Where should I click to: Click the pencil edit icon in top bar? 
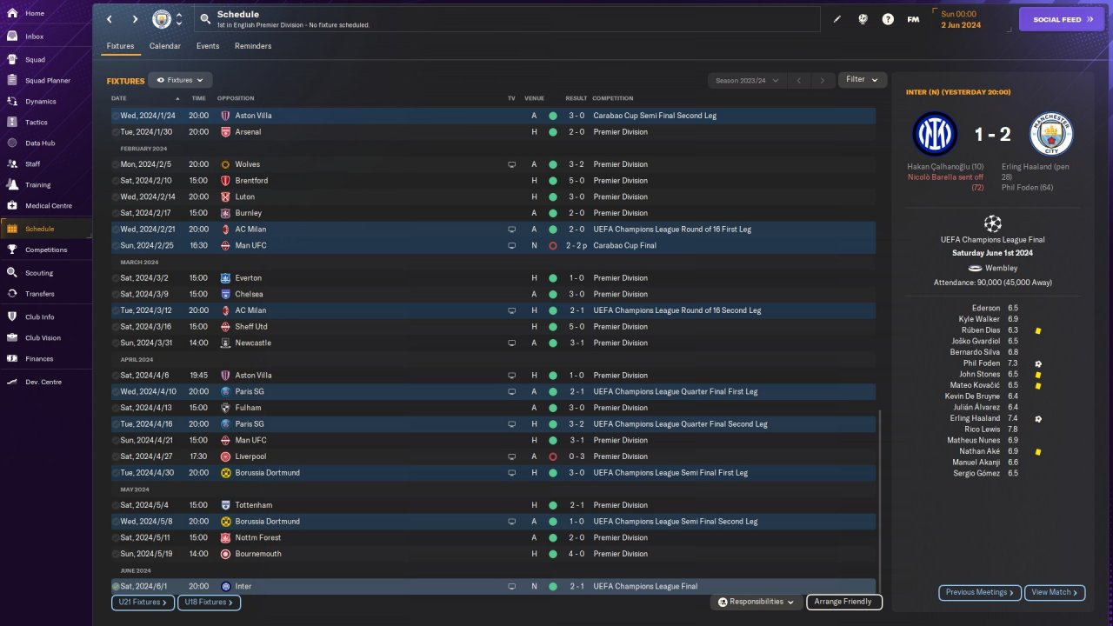[x=837, y=19]
